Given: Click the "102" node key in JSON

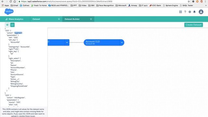Looking at the screenshot, I should [x=7, y=31].
